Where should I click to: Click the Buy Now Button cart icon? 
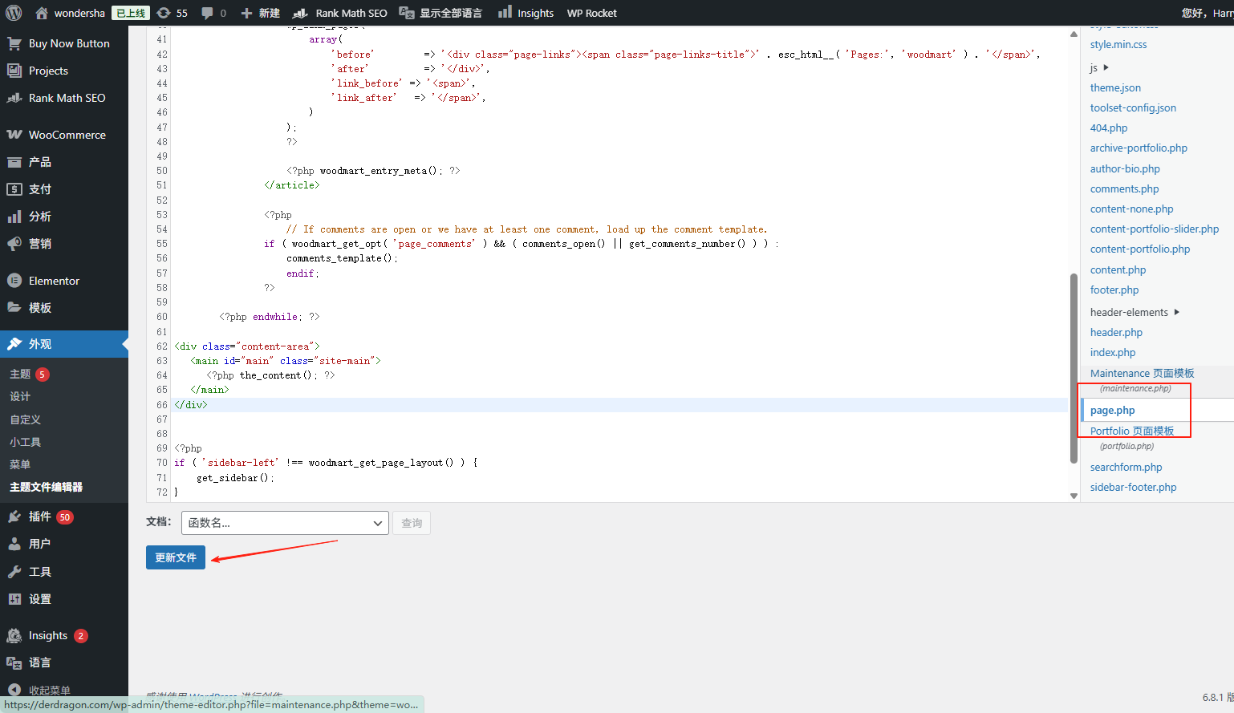pos(14,43)
